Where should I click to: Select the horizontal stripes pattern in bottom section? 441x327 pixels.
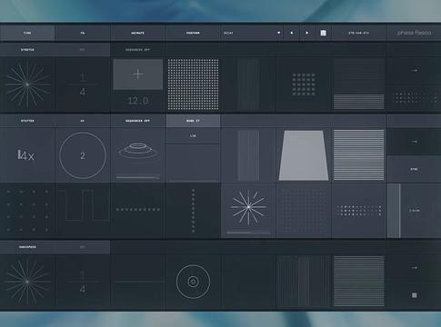tap(359, 282)
